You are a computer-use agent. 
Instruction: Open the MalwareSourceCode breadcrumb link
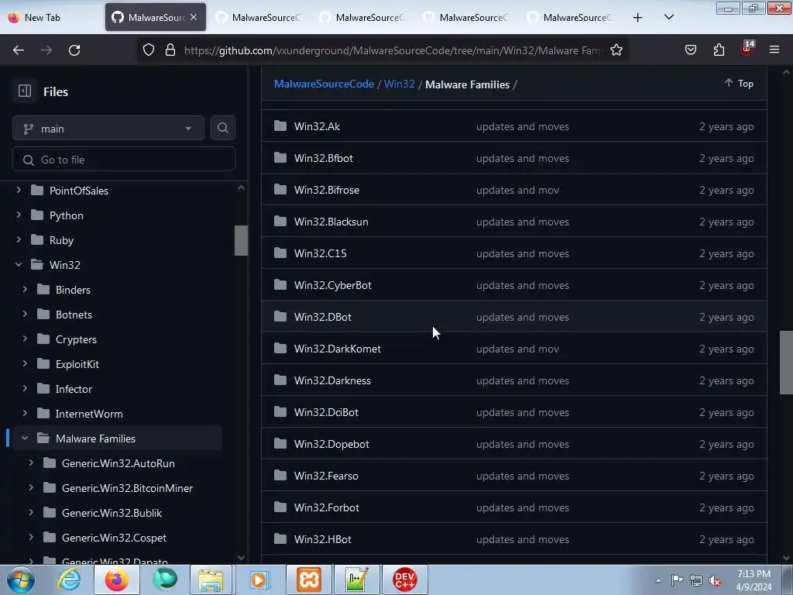click(x=324, y=84)
